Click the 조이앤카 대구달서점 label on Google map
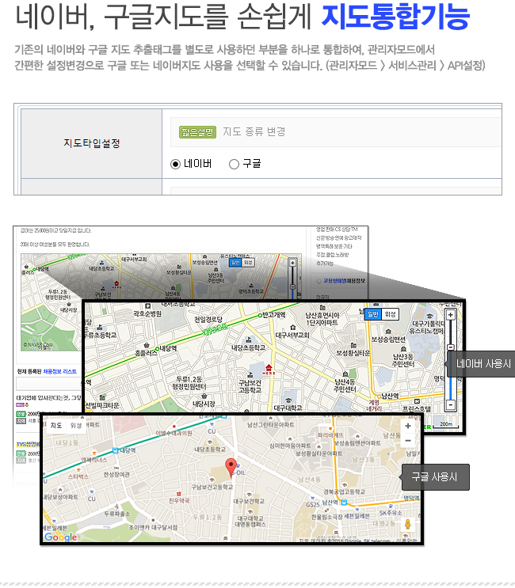 pos(153,527)
